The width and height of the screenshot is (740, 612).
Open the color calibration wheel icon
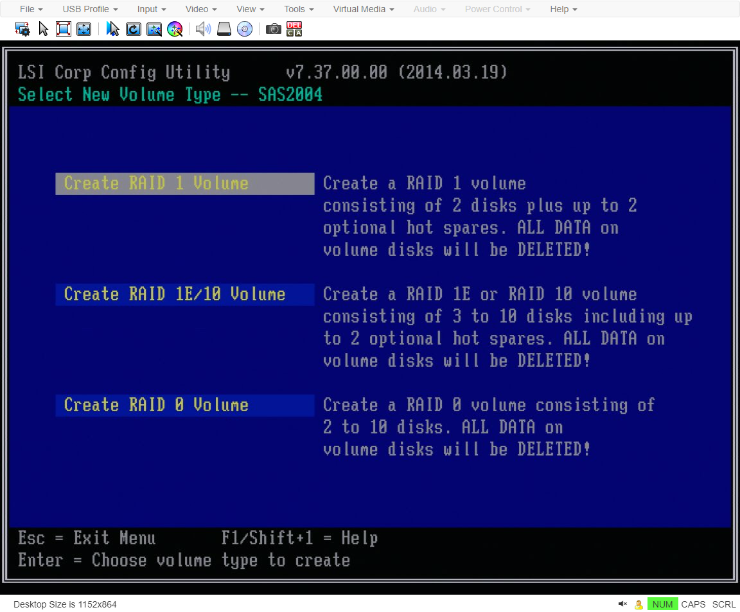[x=175, y=30]
